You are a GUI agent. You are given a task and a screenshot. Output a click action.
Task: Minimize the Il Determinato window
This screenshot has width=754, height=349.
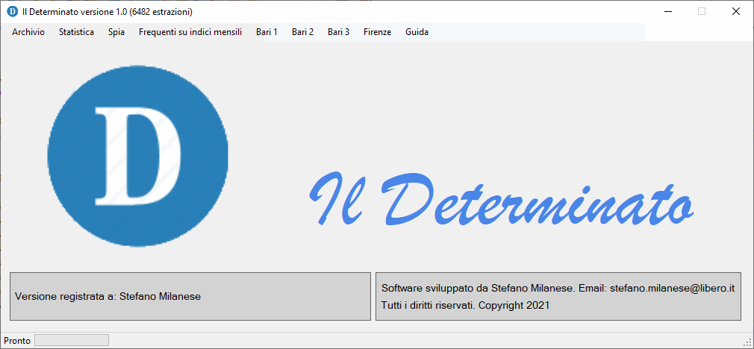[x=667, y=11]
